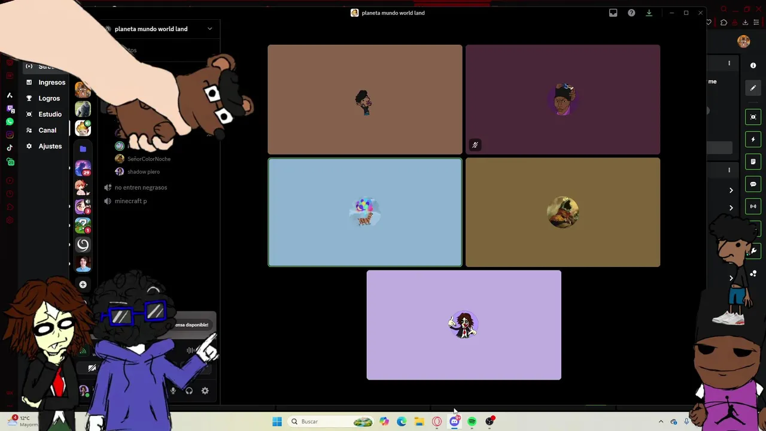Click the taskbar Buscar search field
The image size is (766, 431).
pyautogui.click(x=330, y=422)
